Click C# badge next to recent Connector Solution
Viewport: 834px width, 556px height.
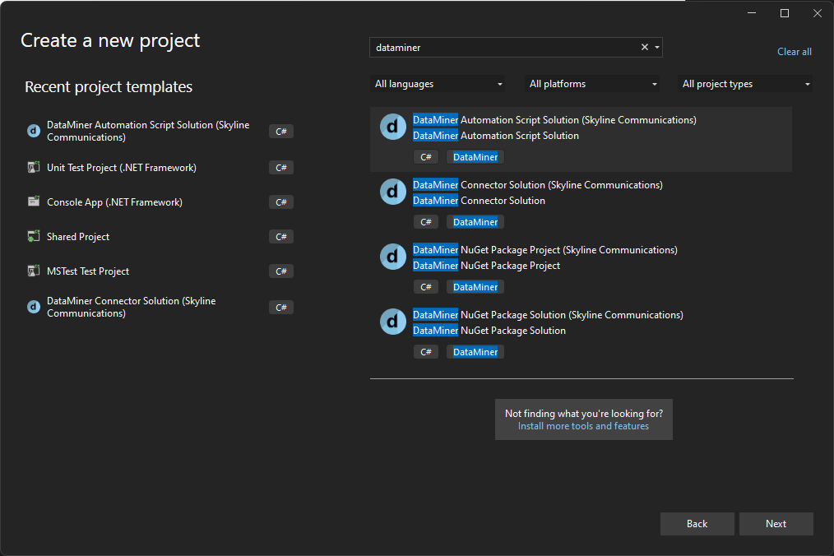pyautogui.click(x=281, y=308)
